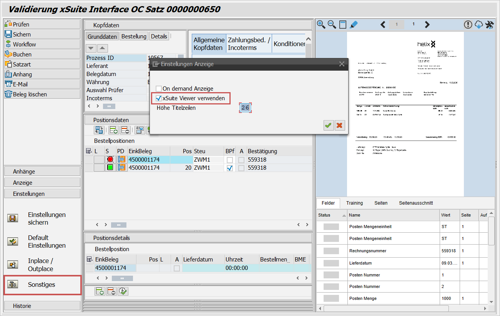The width and height of the screenshot is (500, 316).
Task: Toggle BPf checkbox in second order row
Action: [230, 168]
